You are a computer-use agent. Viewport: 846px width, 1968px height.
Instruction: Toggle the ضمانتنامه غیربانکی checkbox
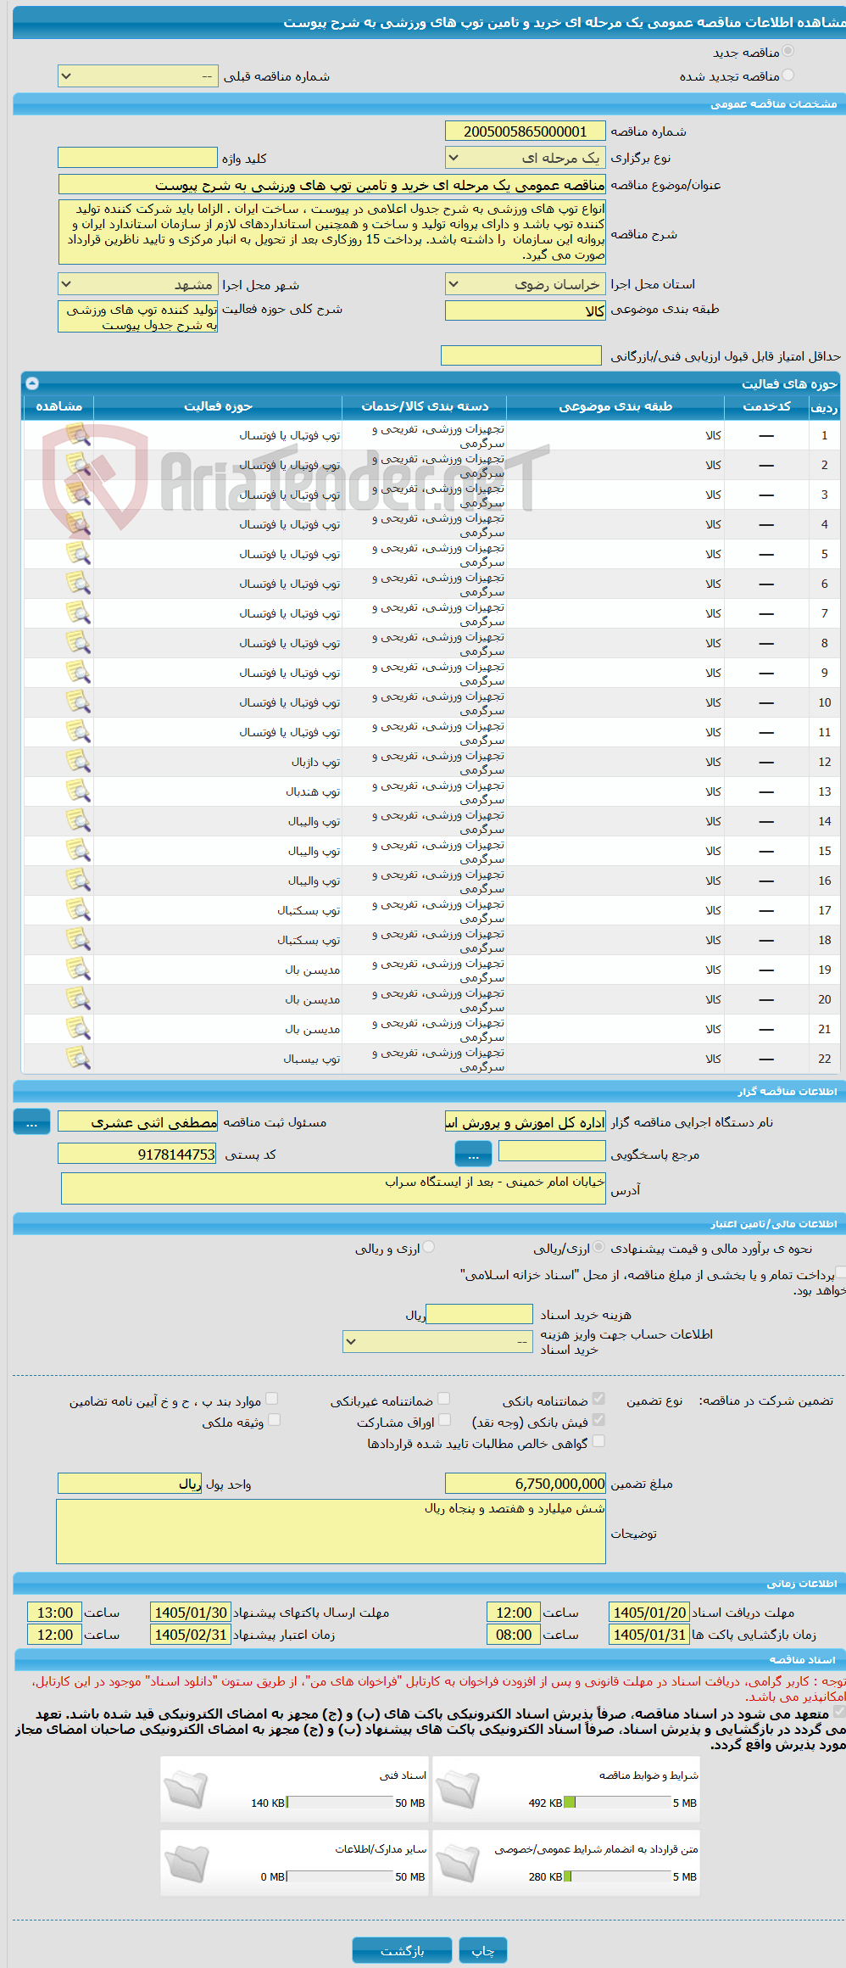coord(443,1399)
